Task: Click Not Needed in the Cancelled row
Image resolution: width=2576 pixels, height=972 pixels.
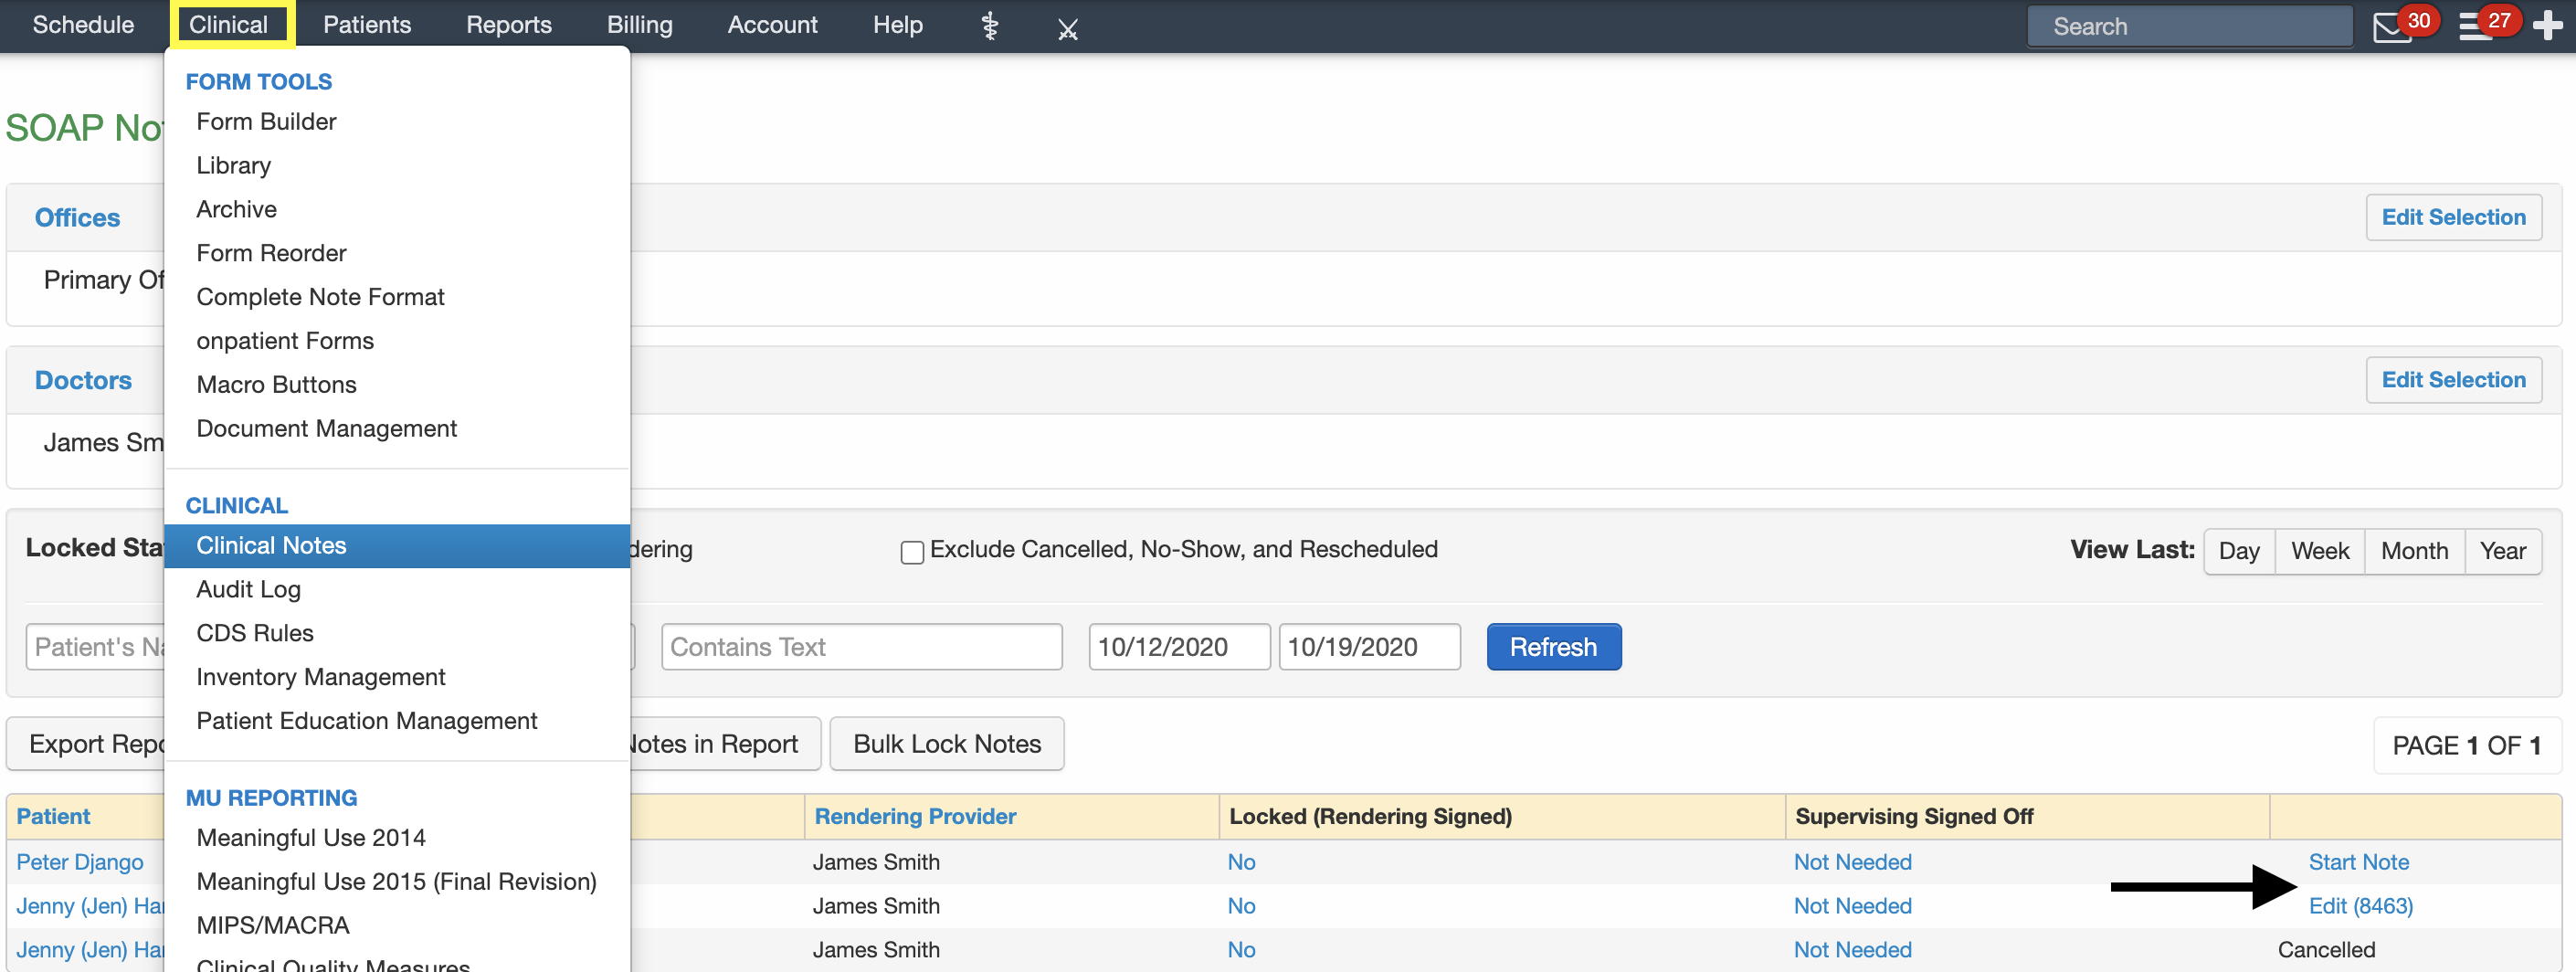Action: pos(1852,950)
